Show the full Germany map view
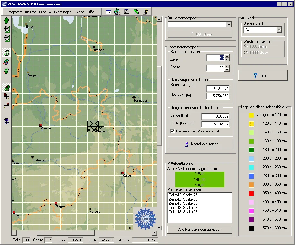 [x=6, y=20]
